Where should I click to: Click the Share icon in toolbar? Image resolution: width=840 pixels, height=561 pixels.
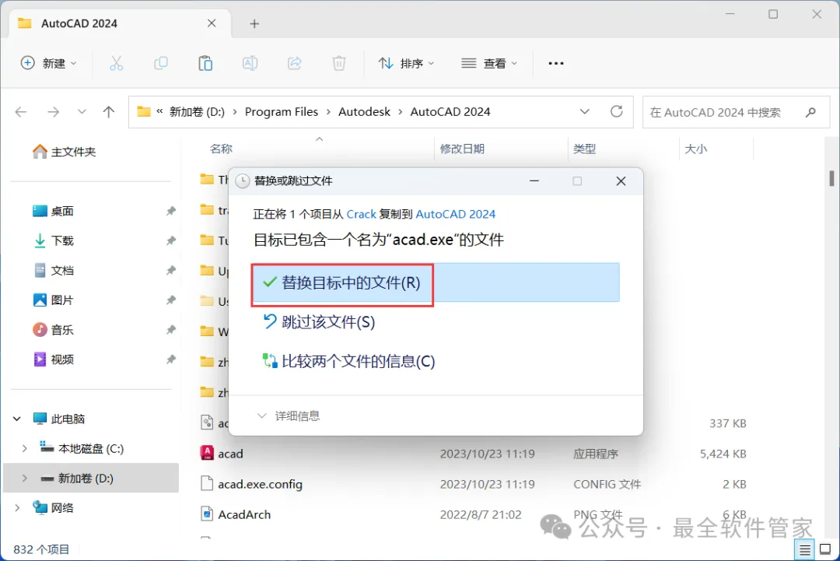(294, 63)
